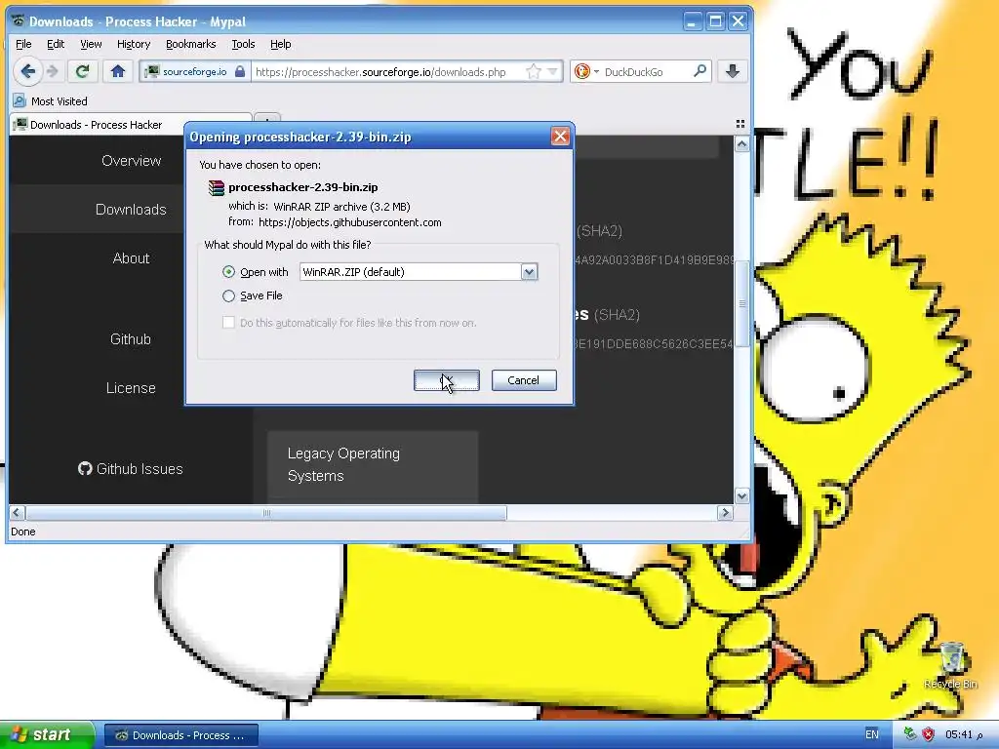
Task: Open Github Issues link
Action: [131, 469]
